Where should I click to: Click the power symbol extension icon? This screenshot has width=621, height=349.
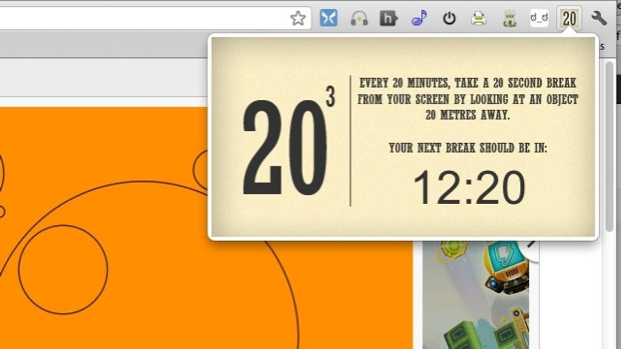click(x=449, y=19)
